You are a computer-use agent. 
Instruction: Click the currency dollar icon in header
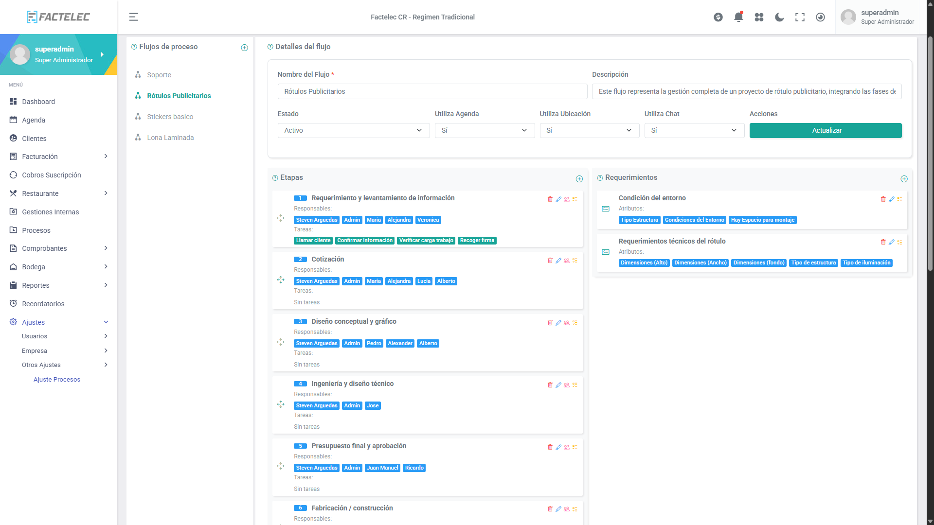coord(718,17)
